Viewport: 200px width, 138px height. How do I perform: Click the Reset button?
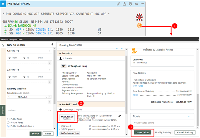[x=48, y=134]
